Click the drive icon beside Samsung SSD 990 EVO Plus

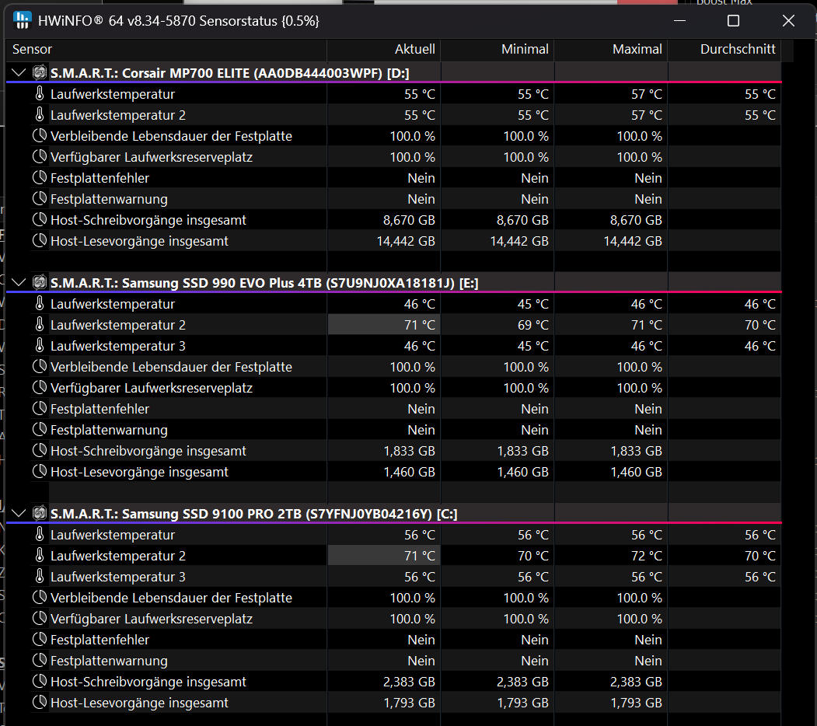[40, 283]
